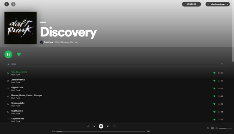This screenshot has width=234, height=134.
Task: Open Daft Punk artist link under Crescendolls
Action: (16, 106)
